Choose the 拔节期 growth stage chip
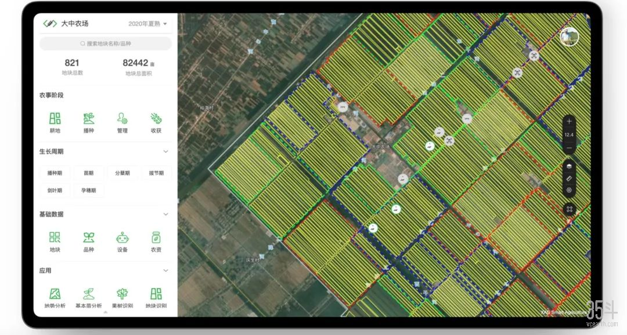The width and height of the screenshot is (627, 335). (x=156, y=173)
